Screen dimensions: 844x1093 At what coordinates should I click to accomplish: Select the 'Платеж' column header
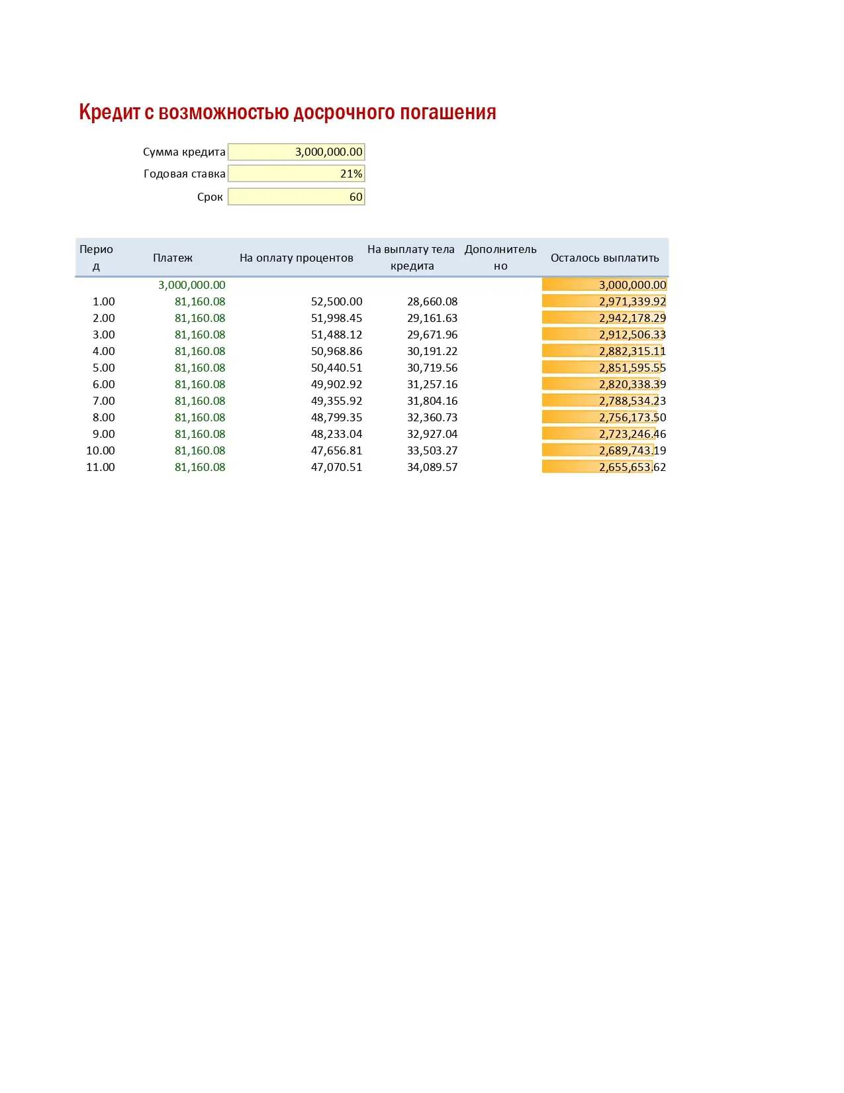point(173,258)
